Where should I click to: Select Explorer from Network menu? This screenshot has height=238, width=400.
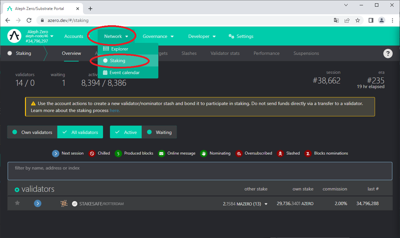point(128,49)
